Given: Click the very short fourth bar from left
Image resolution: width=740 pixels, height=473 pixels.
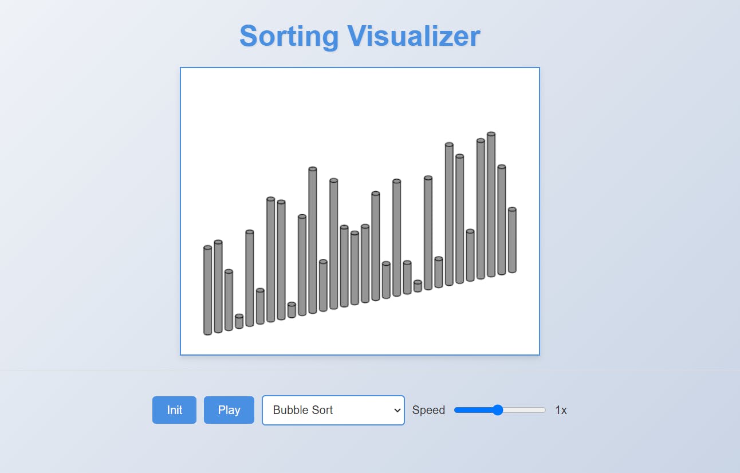Looking at the screenshot, I should coord(239,322).
